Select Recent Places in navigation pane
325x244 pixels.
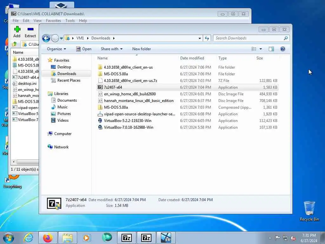(69, 80)
